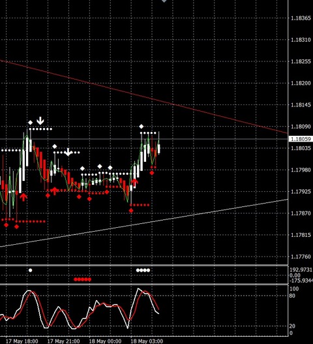Select the grey trendline sloping upward
This screenshot has height=344, width=313.
(x=143, y=223)
